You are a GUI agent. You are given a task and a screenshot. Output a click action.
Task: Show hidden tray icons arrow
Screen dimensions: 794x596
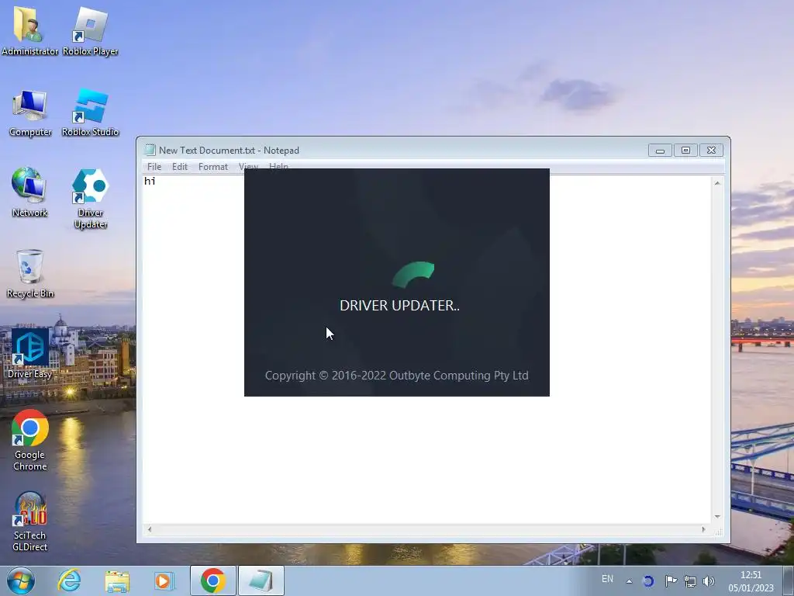pos(629,581)
